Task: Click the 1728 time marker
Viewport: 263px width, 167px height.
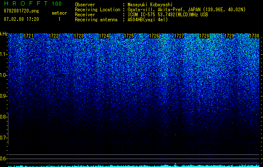Action: pos(204,36)
